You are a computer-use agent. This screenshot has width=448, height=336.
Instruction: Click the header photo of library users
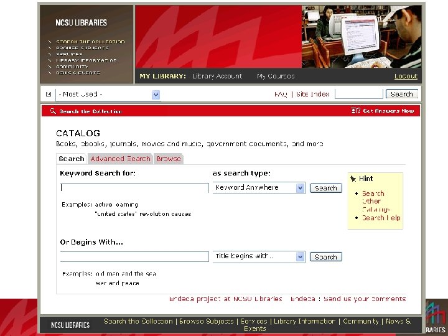click(362, 37)
